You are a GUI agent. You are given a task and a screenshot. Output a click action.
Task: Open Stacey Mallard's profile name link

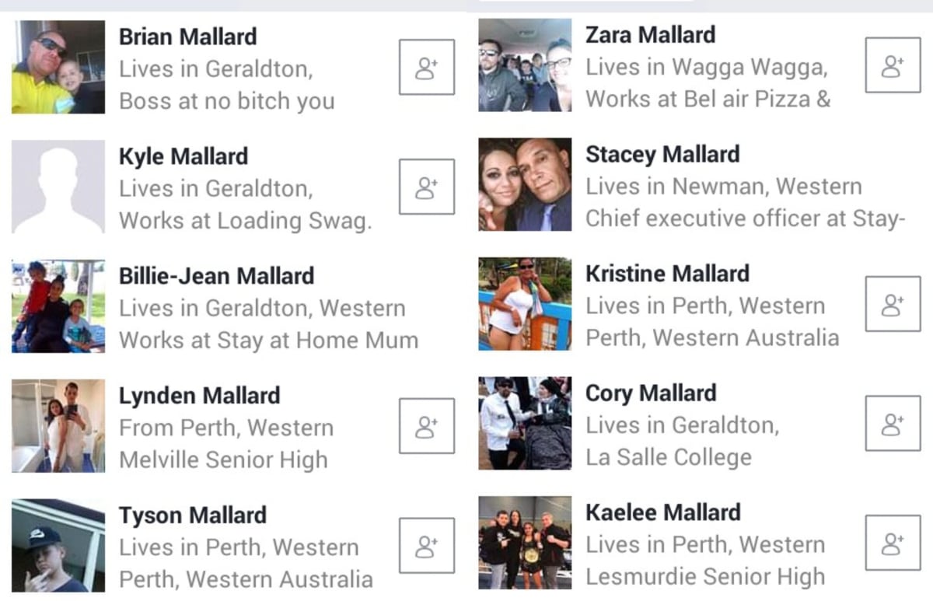pyautogui.click(x=662, y=155)
